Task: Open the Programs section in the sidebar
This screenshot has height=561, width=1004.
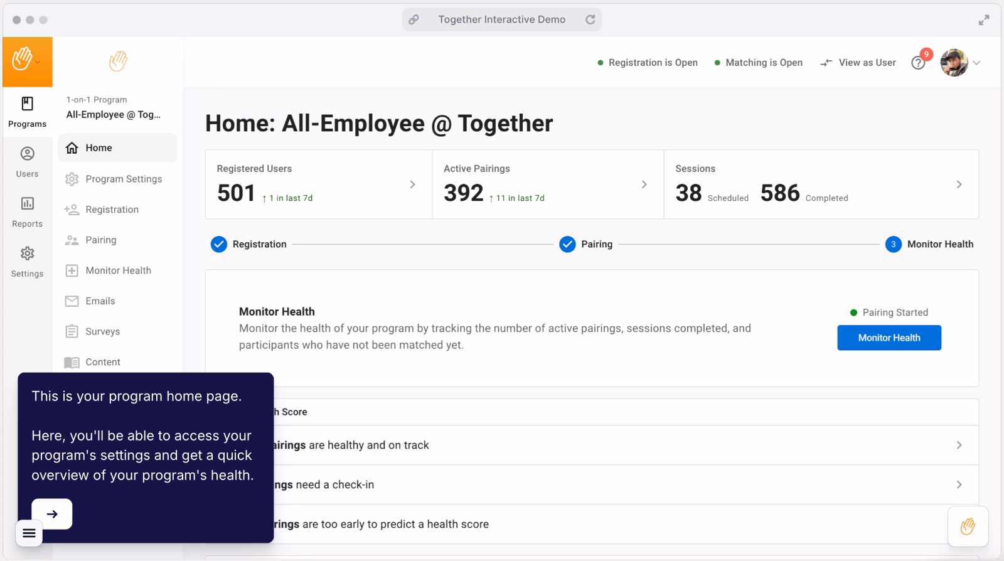Action: pyautogui.click(x=27, y=112)
